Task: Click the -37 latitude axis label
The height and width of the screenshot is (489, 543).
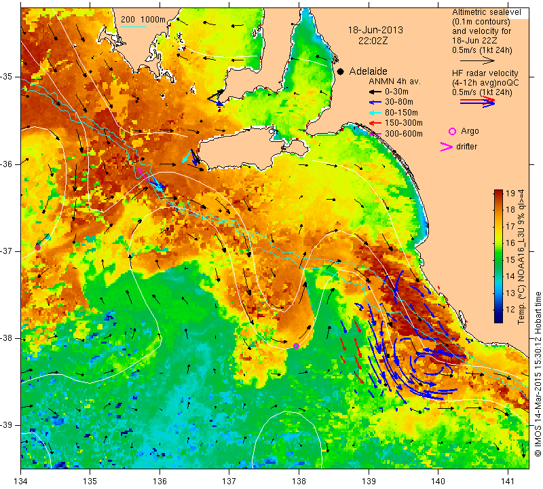Action: click(x=7, y=251)
